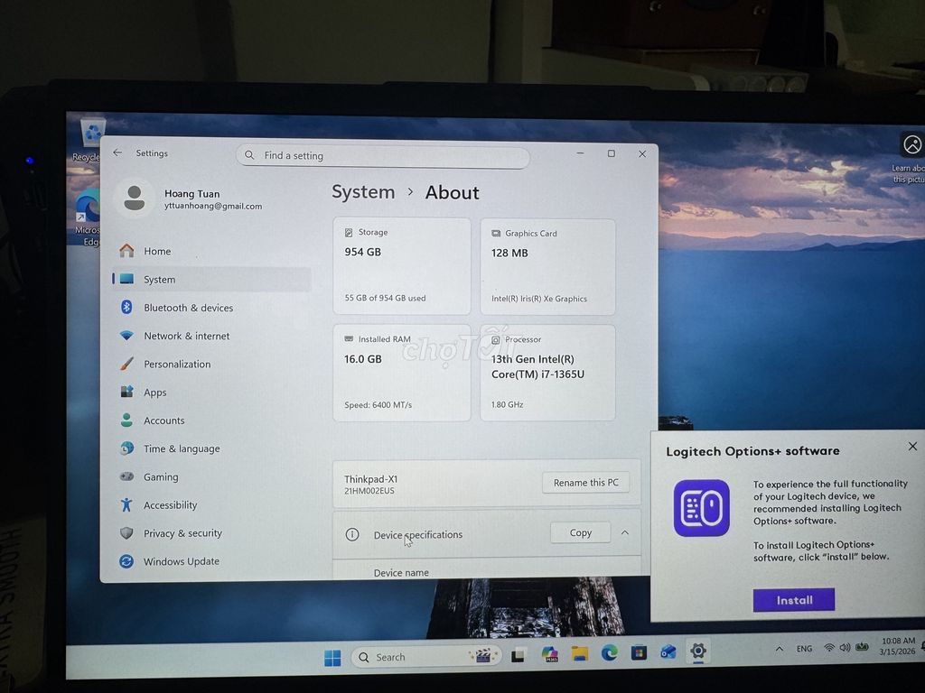
Task: Open File Explorer from the taskbar
Action: tap(580, 653)
